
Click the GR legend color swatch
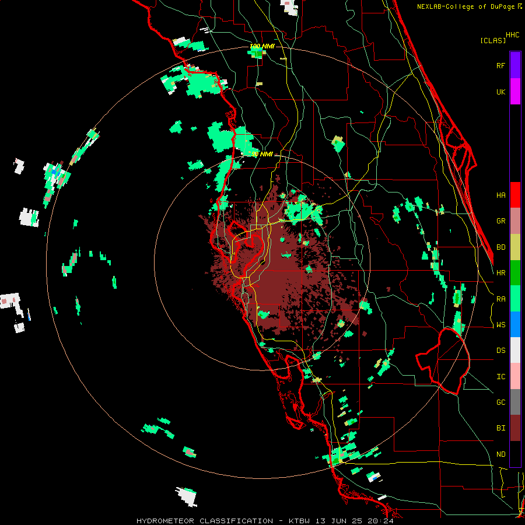pyautogui.click(x=515, y=221)
